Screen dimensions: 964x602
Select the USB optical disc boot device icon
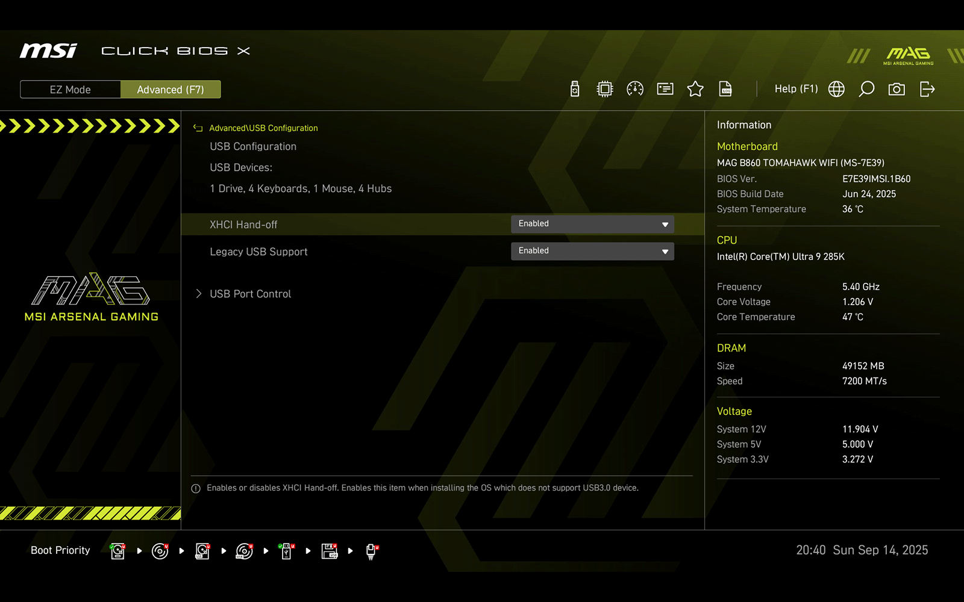tap(245, 551)
